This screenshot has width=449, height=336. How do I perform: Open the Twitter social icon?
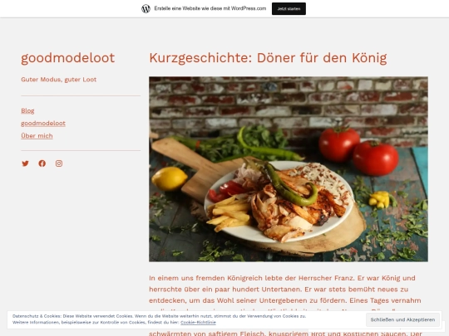tap(25, 163)
